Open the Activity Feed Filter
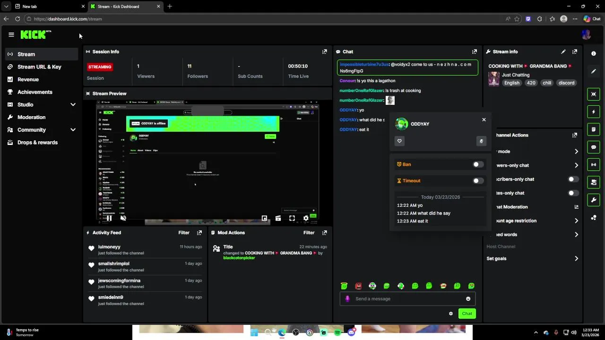The width and height of the screenshot is (605, 340). click(184, 232)
